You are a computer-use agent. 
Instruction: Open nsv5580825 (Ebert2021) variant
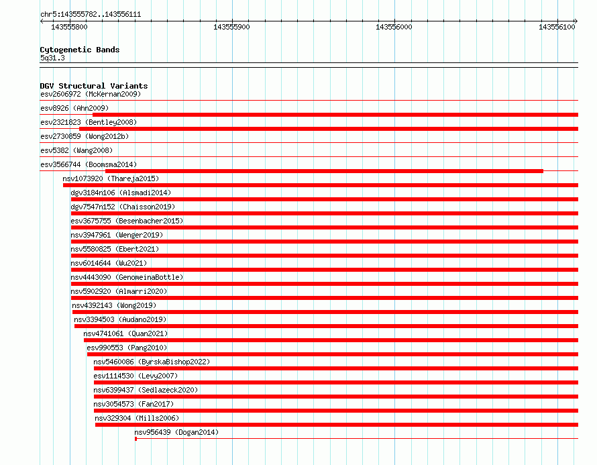coord(115,249)
